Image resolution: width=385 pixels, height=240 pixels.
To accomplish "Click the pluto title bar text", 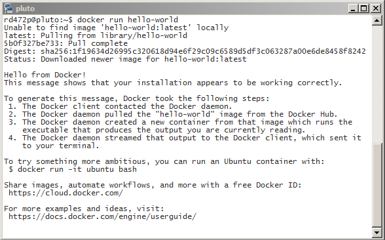I will [x=26, y=9].
